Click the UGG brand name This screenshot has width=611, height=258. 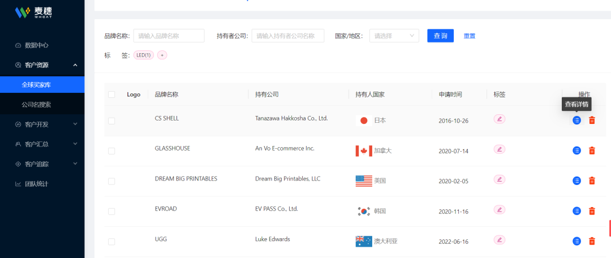click(x=161, y=239)
